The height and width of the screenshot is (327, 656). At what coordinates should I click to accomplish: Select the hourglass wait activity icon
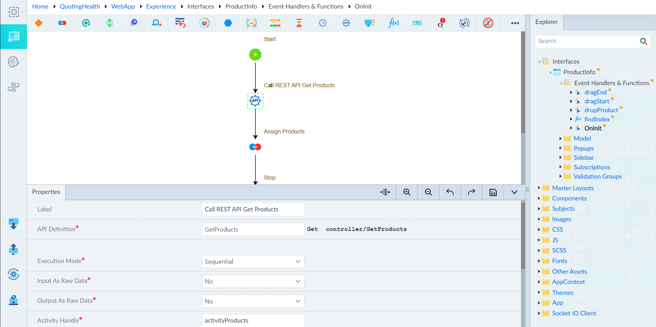click(x=299, y=23)
